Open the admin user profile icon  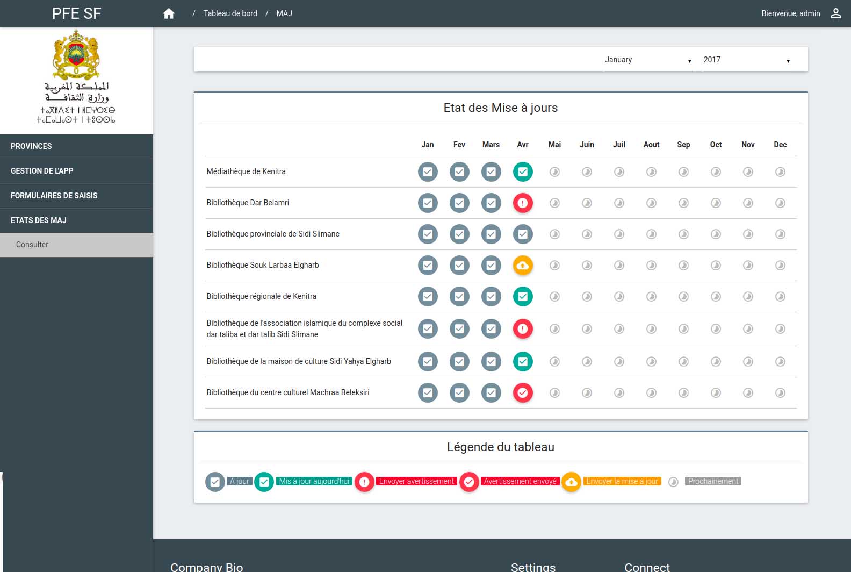coord(835,13)
